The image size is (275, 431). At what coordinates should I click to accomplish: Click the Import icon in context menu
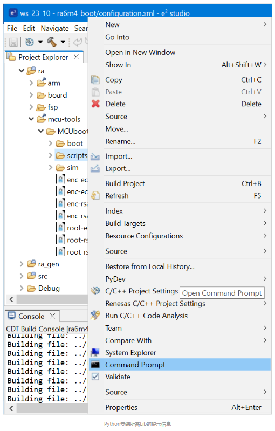(95, 156)
